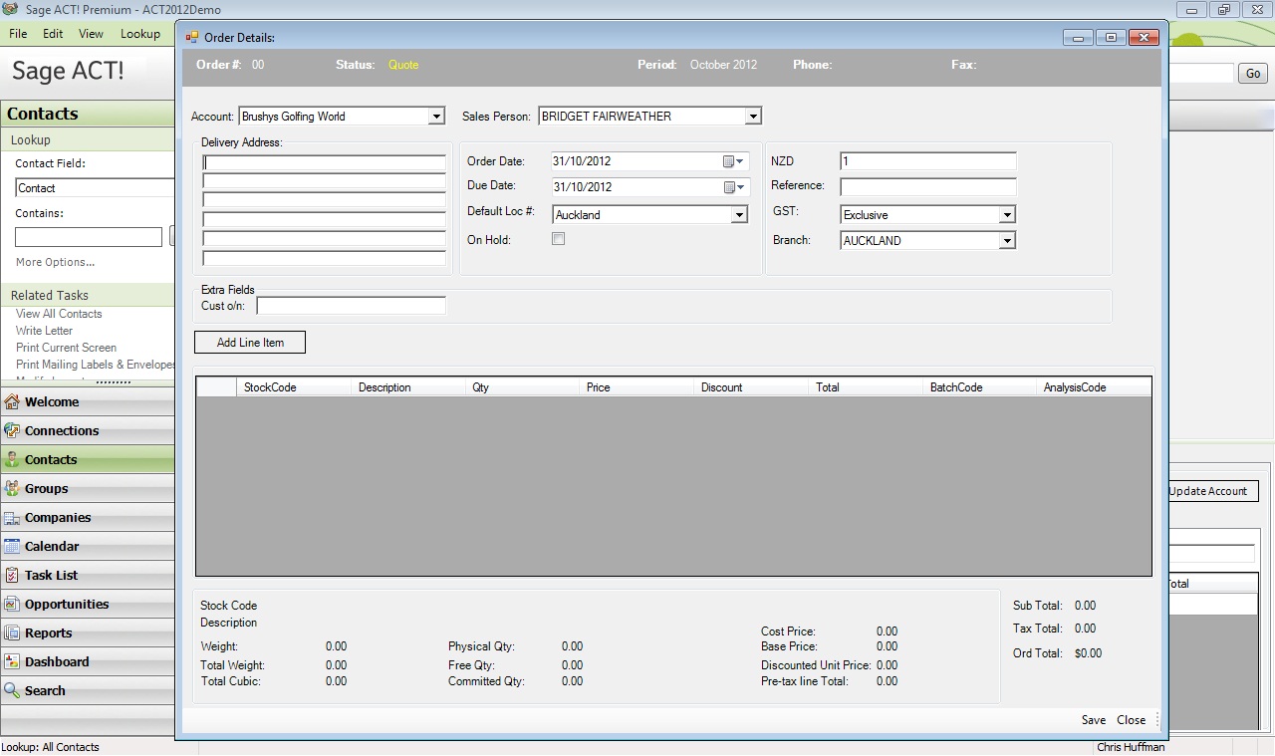Click the Add Line Item button
This screenshot has height=756, width=1275.
250,343
